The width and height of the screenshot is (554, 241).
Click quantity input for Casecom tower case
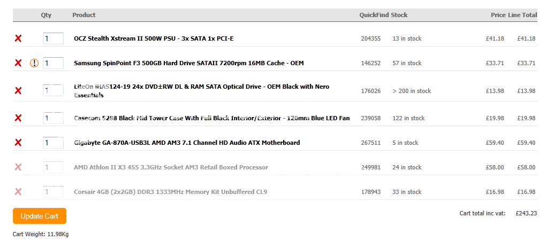click(x=53, y=118)
